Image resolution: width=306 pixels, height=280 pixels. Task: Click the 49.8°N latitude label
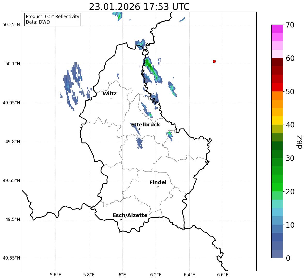[13, 142]
